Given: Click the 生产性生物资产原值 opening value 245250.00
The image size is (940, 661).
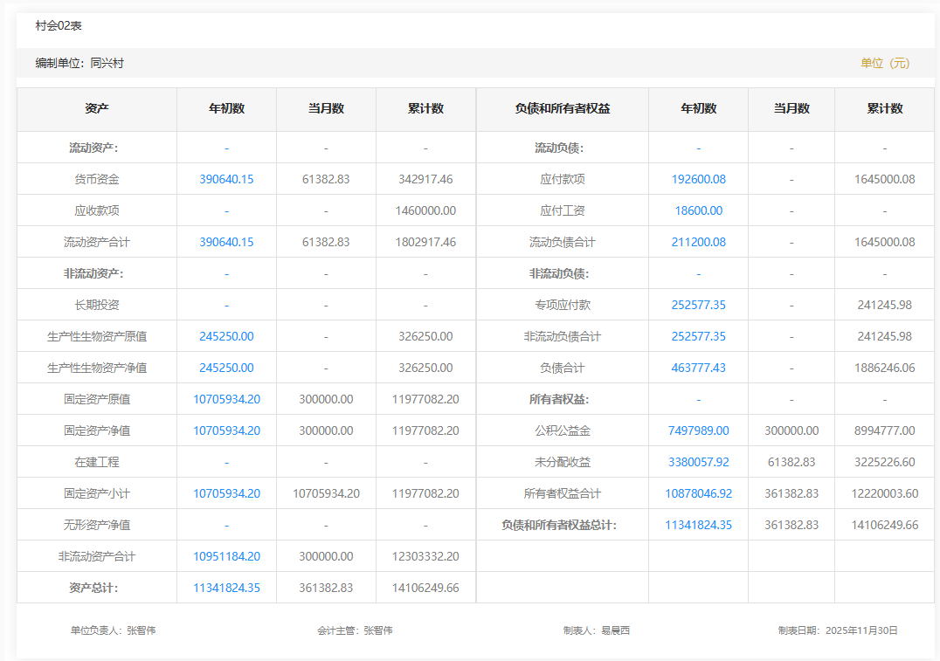Looking at the screenshot, I should tap(226, 336).
